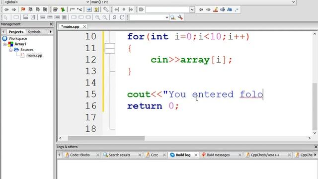The height and width of the screenshot is (179, 318).
Task: Toggle regex search '.*' icon
Action: click(x=237, y=9)
